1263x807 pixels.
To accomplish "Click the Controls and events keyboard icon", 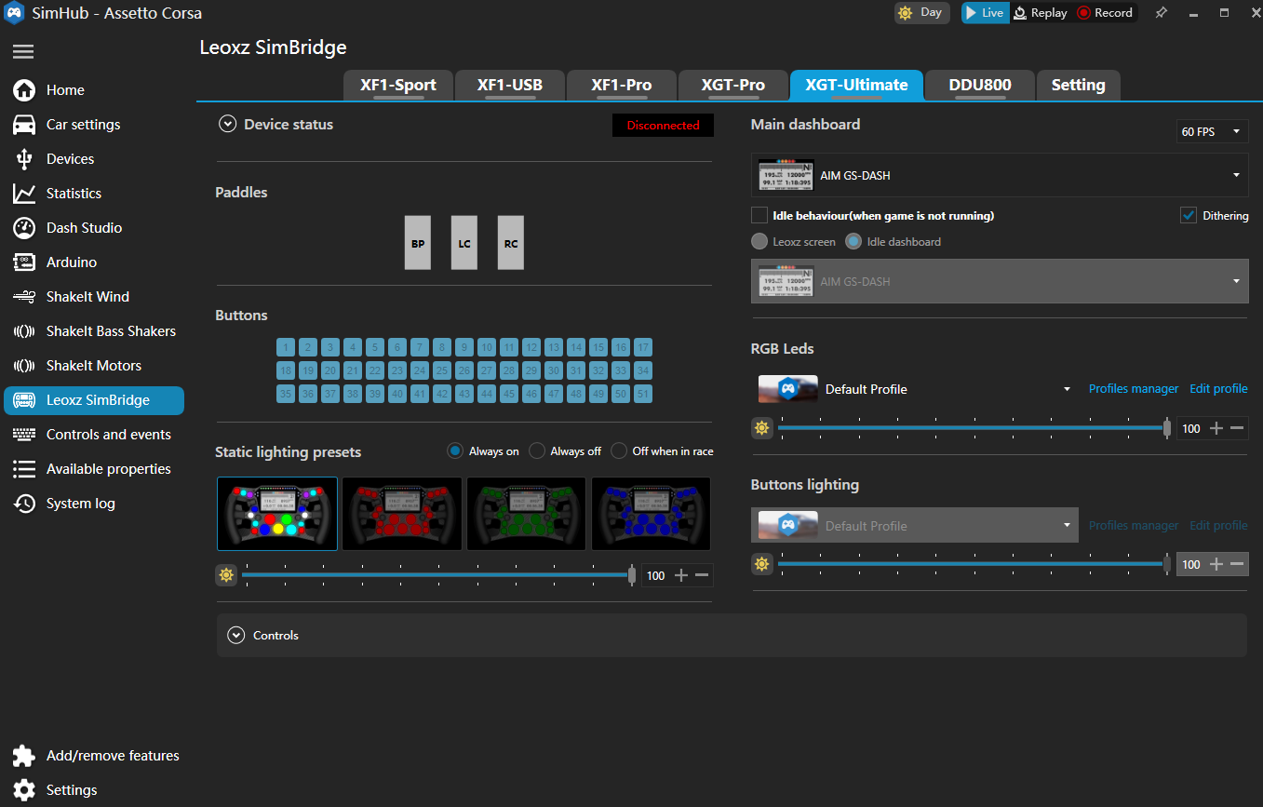I will pyautogui.click(x=24, y=435).
